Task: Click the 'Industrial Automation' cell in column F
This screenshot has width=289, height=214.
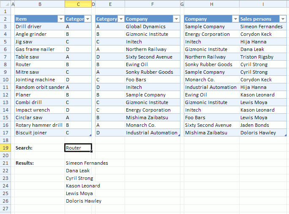Action: (x=153, y=133)
